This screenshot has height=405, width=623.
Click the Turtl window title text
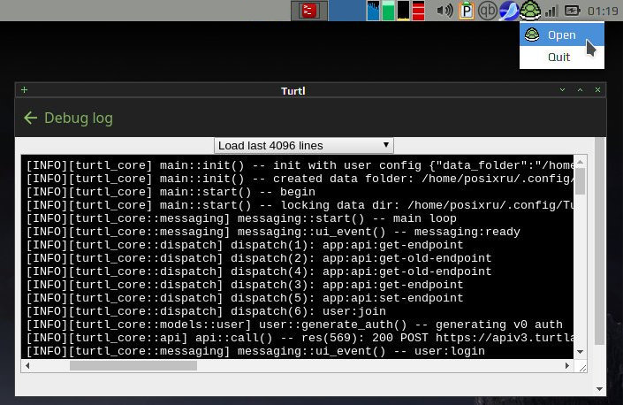pyautogui.click(x=293, y=90)
